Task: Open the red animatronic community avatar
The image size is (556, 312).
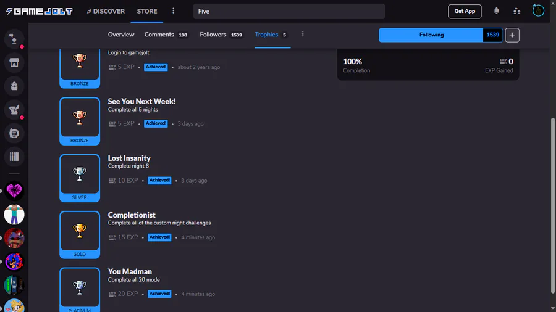Action: (14, 238)
